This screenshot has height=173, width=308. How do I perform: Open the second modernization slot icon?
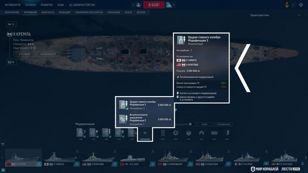[94, 133]
